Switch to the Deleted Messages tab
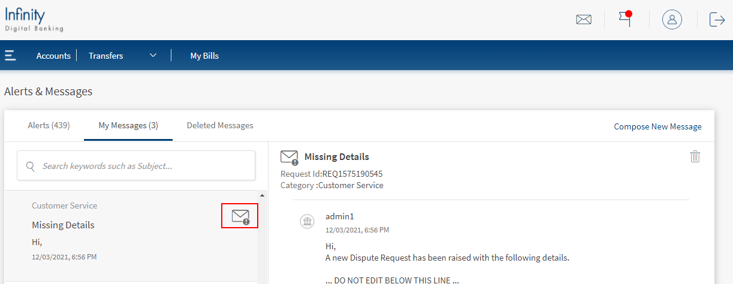 coord(220,125)
